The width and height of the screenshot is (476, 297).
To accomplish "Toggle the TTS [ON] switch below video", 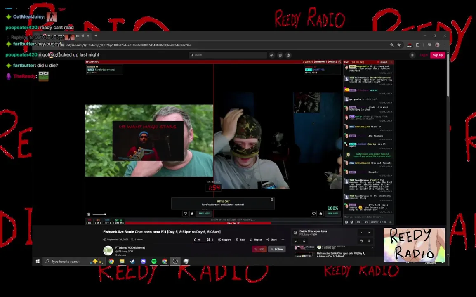I will click(89, 222).
